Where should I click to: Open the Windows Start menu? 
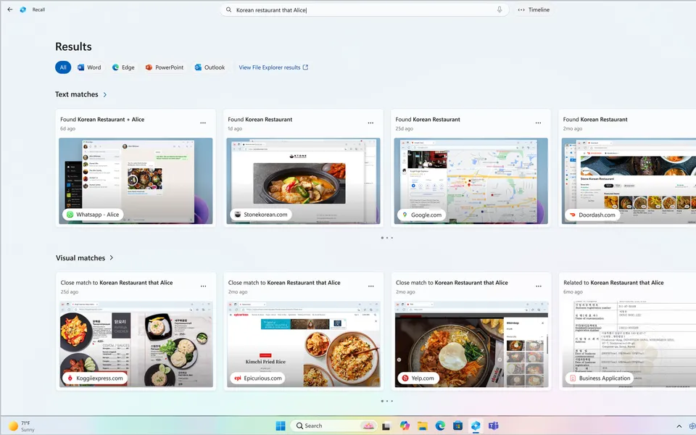[281, 426]
